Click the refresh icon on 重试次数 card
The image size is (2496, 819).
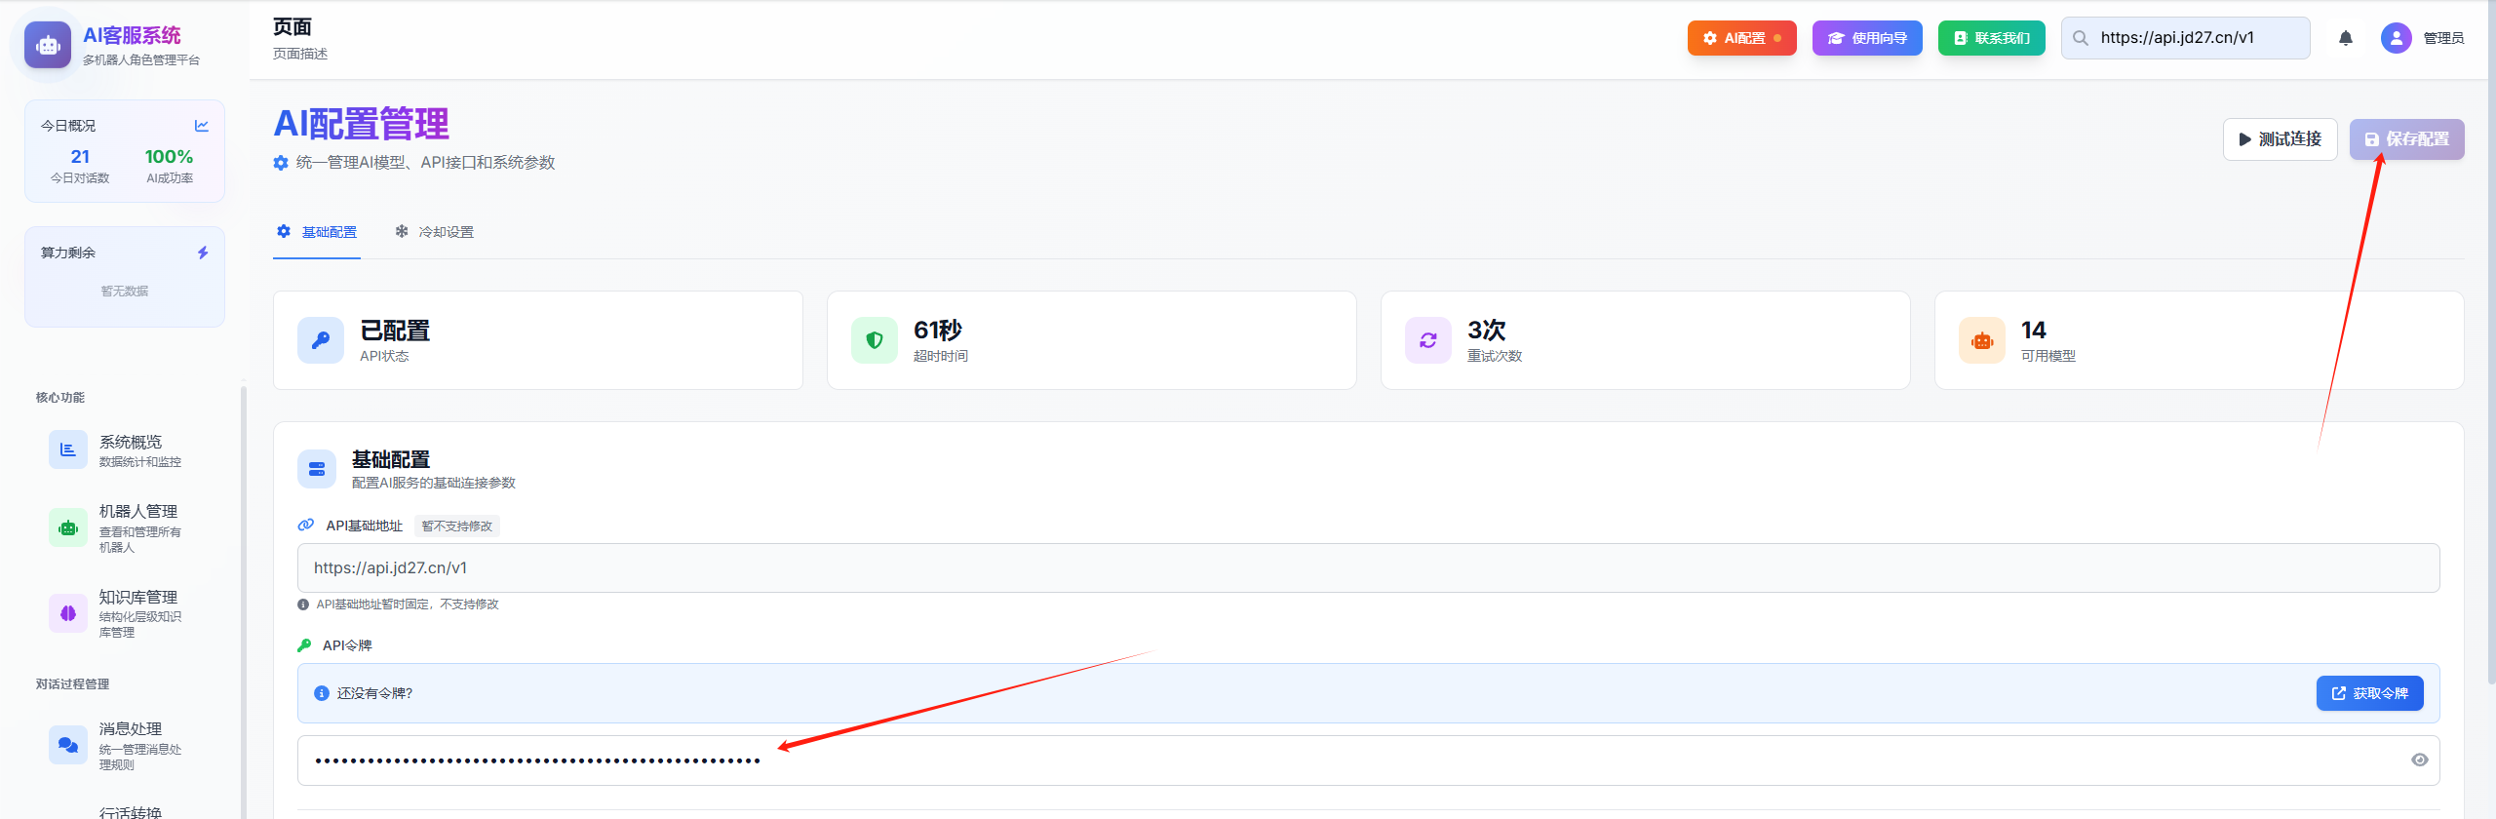1428,340
